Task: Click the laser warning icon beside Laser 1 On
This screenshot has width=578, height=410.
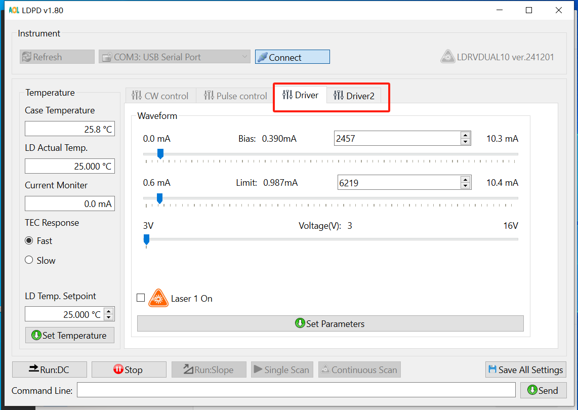Action: click(158, 298)
